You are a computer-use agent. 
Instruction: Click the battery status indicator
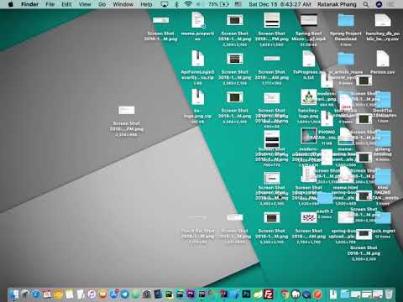[218, 4]
